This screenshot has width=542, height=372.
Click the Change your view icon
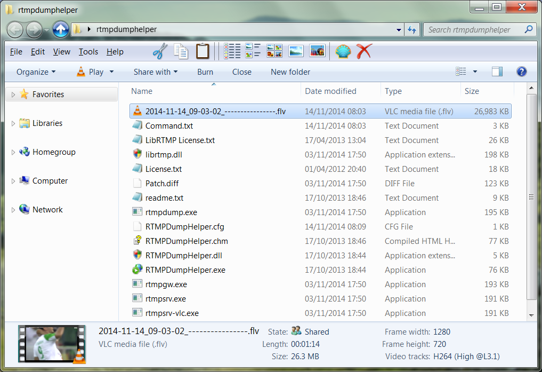(461, 72)
